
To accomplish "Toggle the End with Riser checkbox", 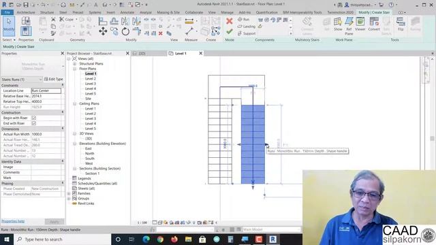I will 34,123.
